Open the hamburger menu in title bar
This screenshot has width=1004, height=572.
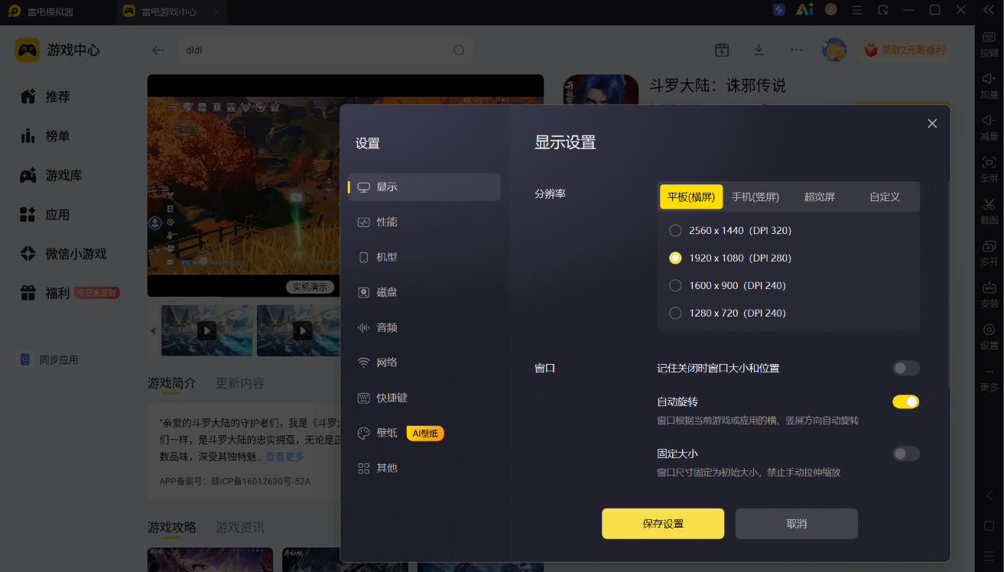click(x=857, y=10)
